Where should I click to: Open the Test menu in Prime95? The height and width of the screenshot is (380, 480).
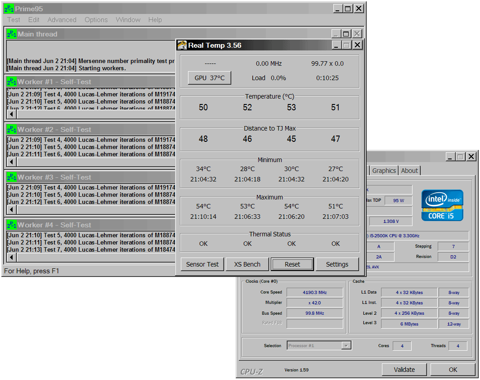pos(13,20)
